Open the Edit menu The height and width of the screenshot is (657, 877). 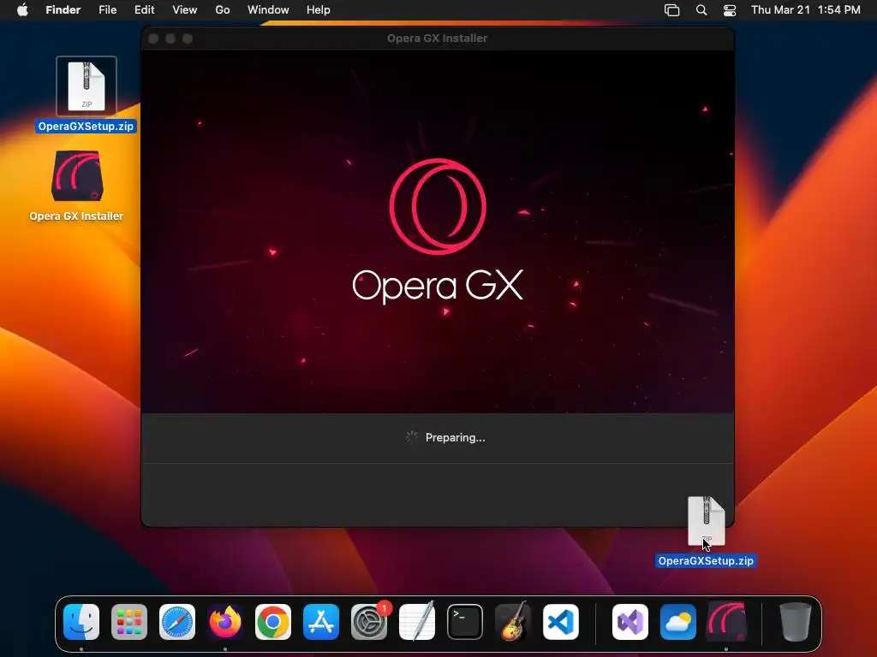click(x=144, y=9)
